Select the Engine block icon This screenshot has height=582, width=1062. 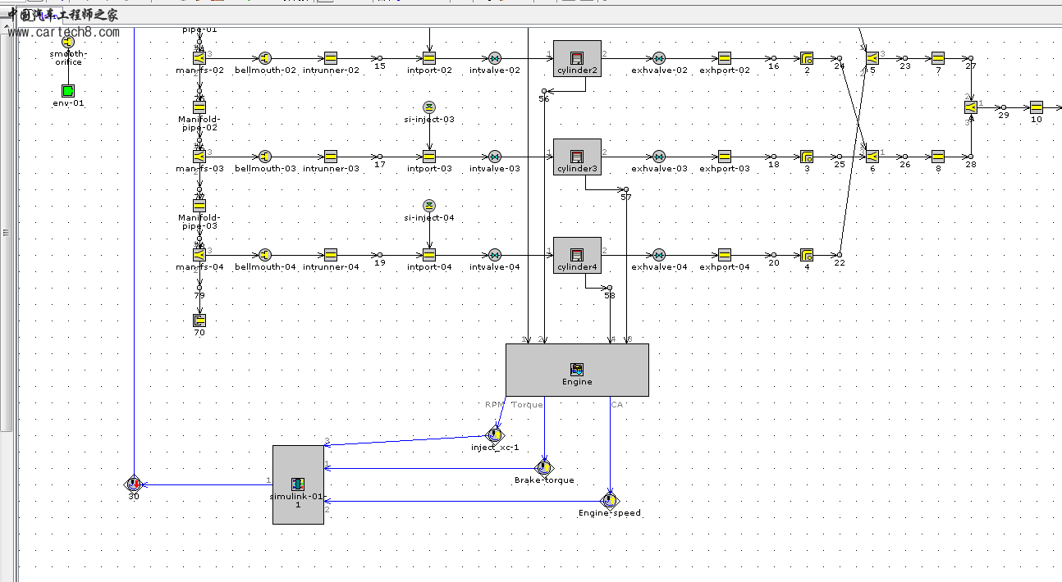click(x=577, y=370)
